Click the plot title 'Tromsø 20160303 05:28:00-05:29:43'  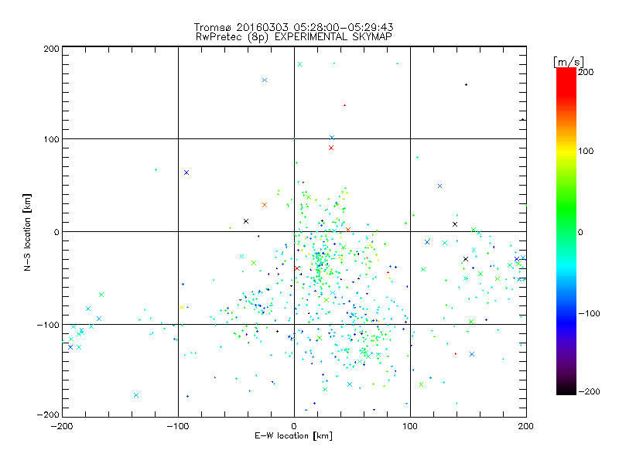pos(293,27)
